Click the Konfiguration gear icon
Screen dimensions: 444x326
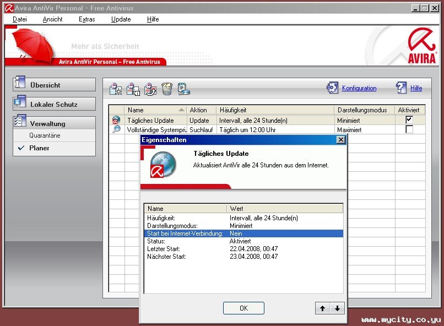coord(332,88)
